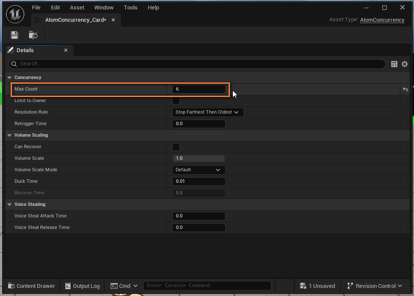The width and height of the screenshot is (414, 296).
Task: Click the Output Log icon
Action: click(68, 286)
